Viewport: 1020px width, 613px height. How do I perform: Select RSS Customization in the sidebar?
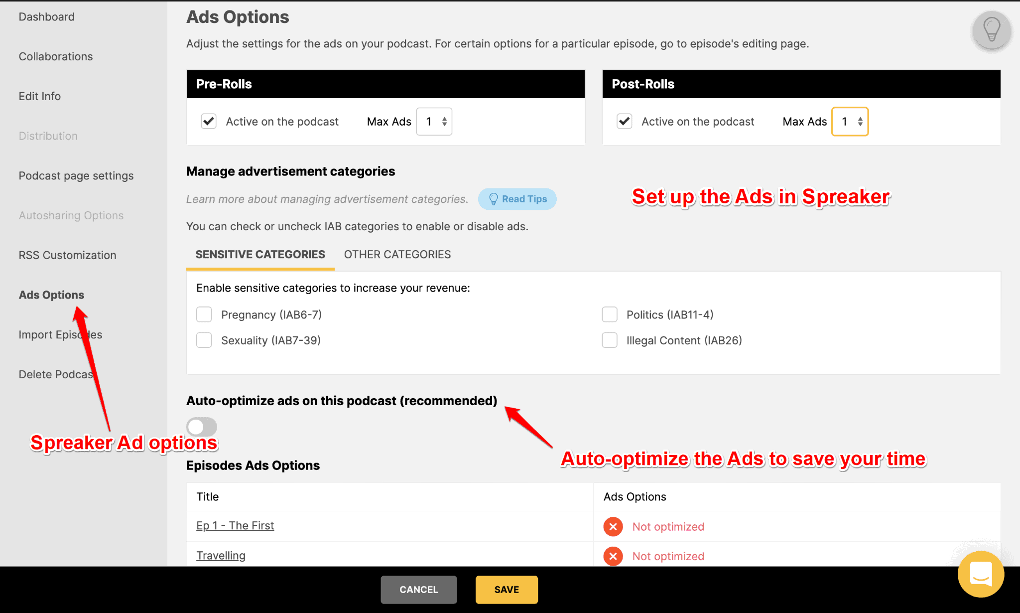67,255
